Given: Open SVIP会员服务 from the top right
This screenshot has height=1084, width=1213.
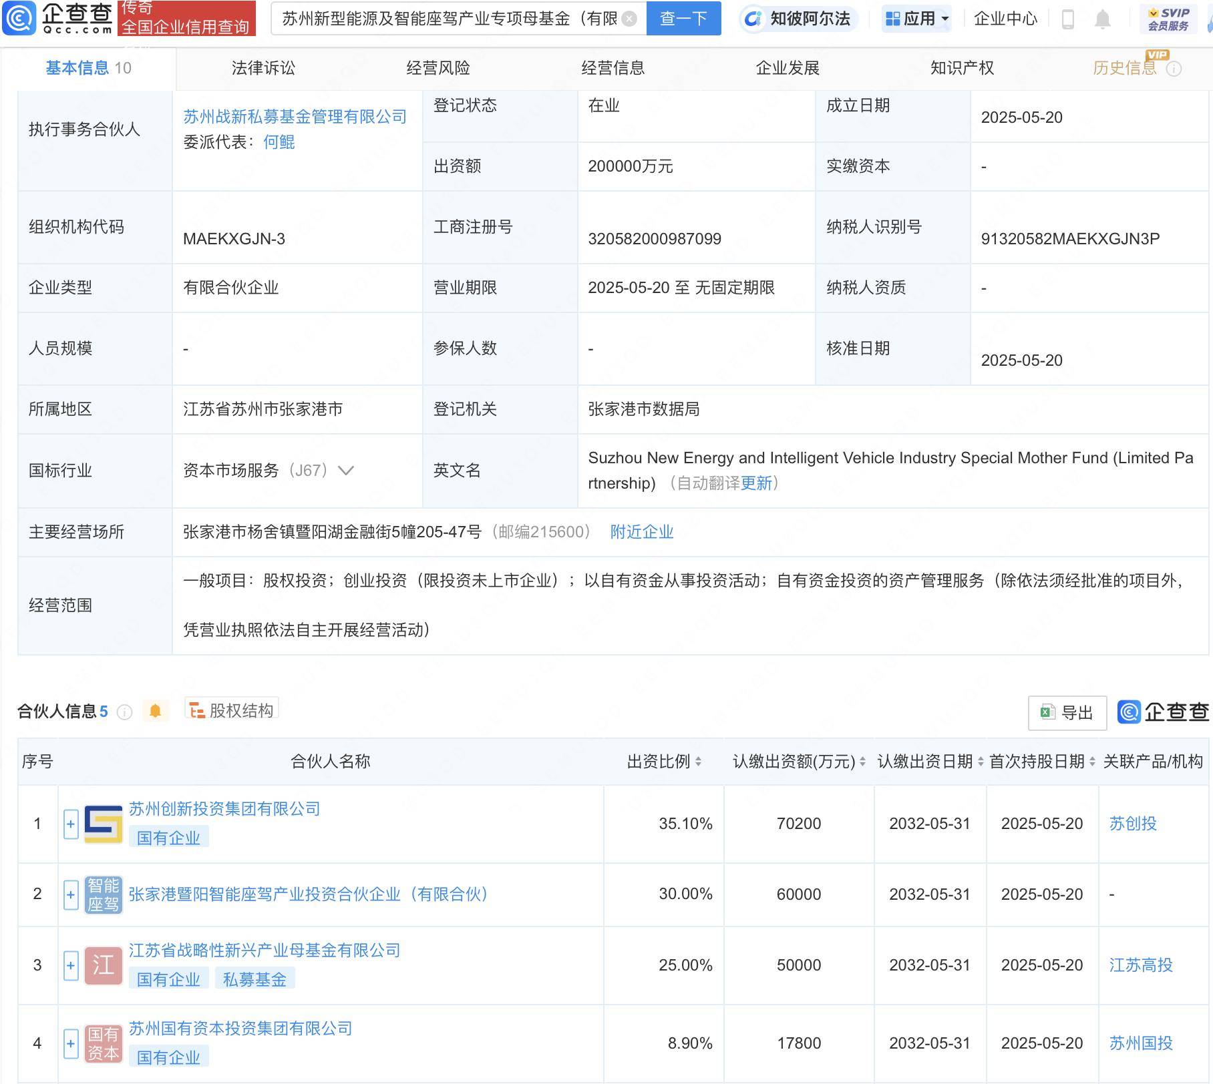Looking at the screenshot, I should click(1168, 19).
